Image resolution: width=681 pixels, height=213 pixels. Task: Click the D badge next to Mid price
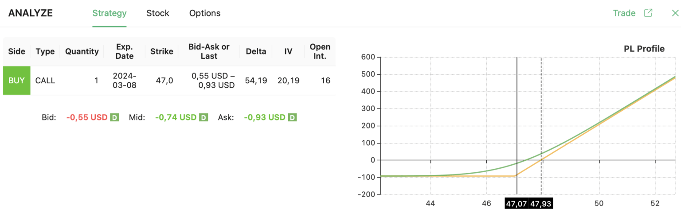(204, 117)
